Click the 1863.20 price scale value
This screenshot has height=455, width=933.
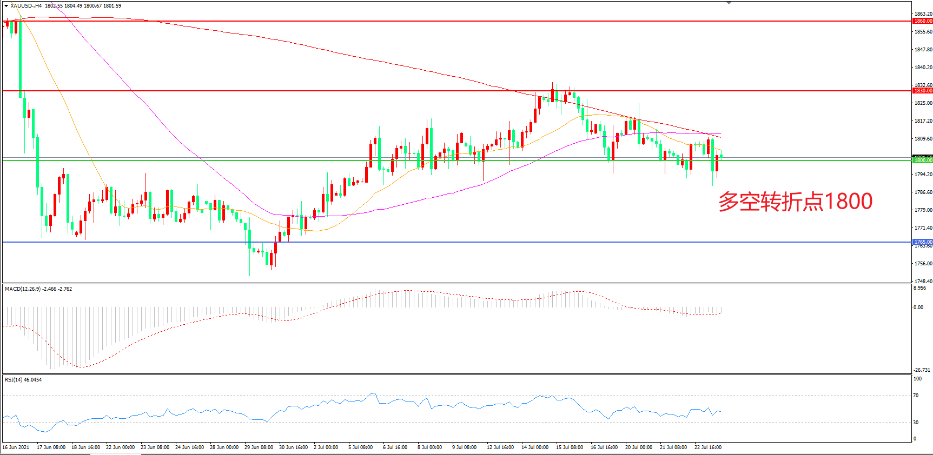[x=923, y=14]
